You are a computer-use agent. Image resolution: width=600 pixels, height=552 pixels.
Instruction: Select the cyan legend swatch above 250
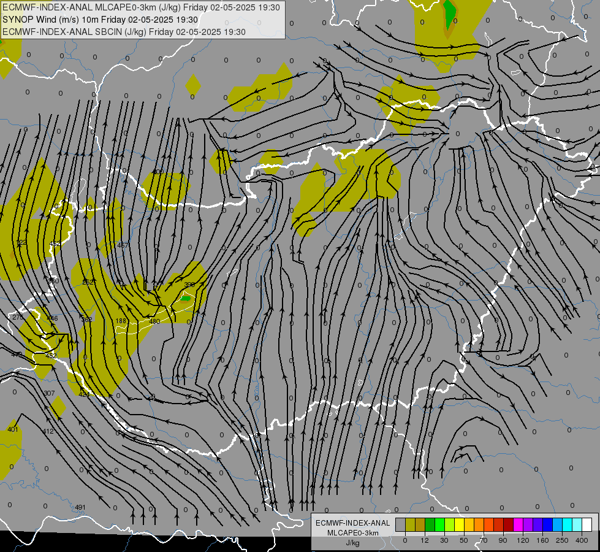[x=567, y=524]
